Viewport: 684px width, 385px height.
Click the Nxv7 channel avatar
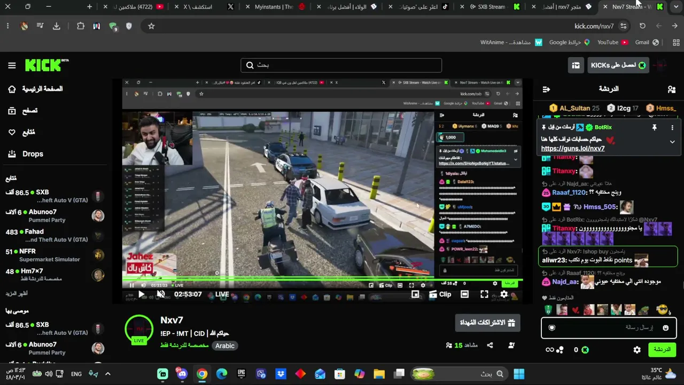pyautogui.click(x=139, y=329)
